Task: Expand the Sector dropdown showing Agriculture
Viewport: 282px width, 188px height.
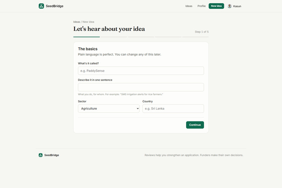Action: 108,109
